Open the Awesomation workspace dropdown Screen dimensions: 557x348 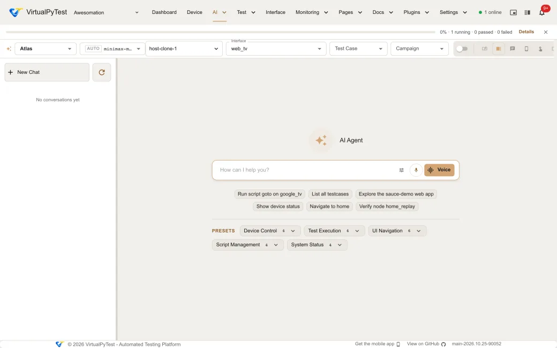click(x=106, y=12)
